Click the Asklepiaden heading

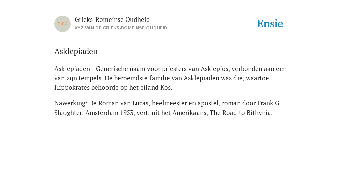click(x=76, y=51)
